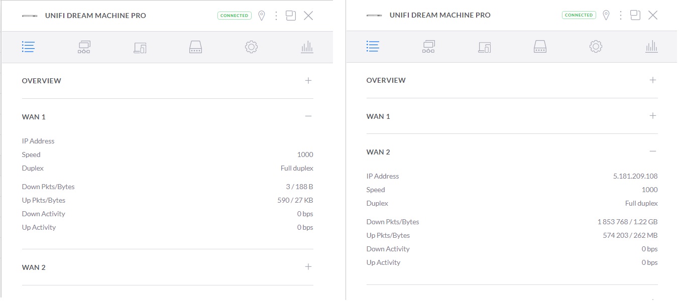This screenshot has width=680, height=302.
Task: Open the Clients tab icon in left panel
Action: click(140, 47)
